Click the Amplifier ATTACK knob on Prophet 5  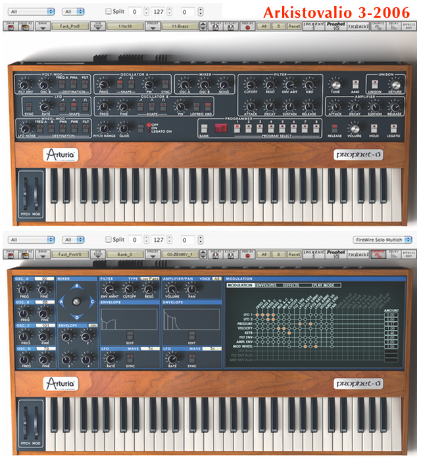coord(335,106)
